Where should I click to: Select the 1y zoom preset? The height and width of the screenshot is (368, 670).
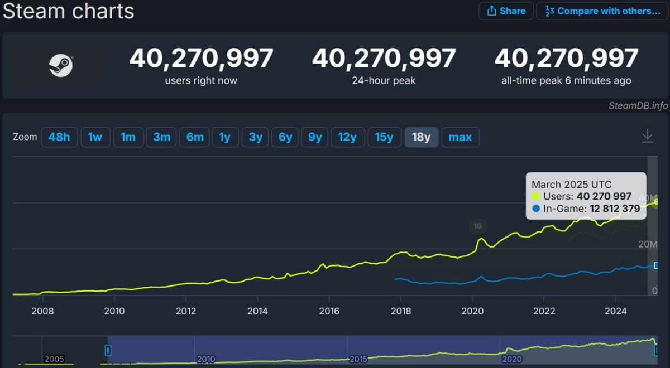click(225, 137)
